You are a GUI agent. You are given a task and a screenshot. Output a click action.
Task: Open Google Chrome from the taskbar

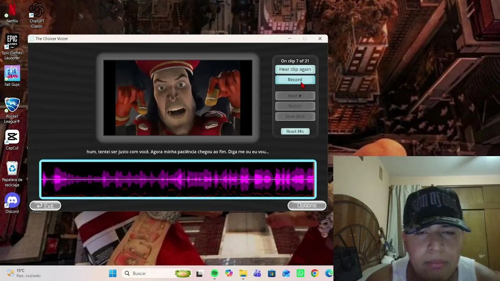pyautogui.click(x=314, y=274)
